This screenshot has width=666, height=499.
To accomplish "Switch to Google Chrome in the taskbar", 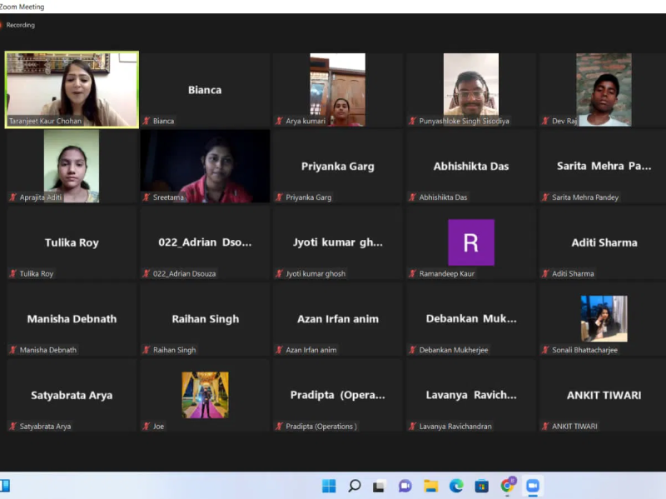I will coord(507,486).
